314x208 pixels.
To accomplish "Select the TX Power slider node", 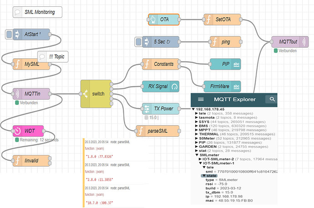I will point(161,109).
